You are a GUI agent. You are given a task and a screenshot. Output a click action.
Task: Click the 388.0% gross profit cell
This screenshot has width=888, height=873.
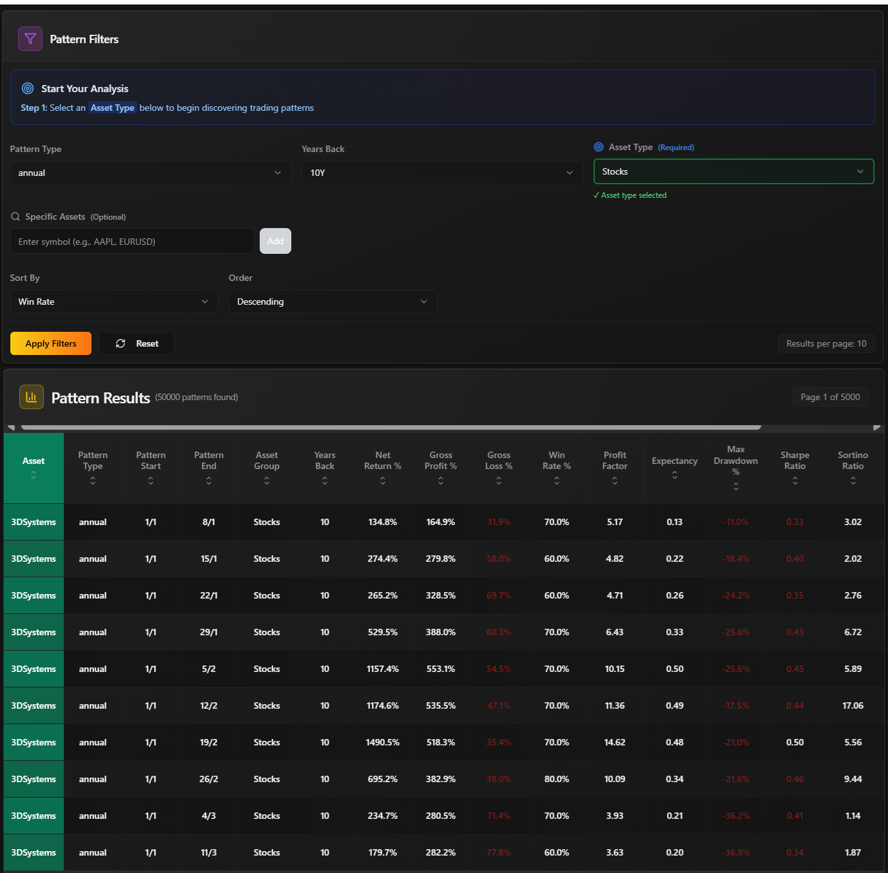(441, 632)
